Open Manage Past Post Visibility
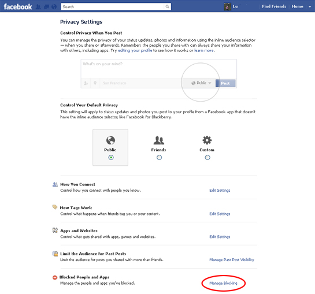The width and height of the screenshot is (315, 294). pos(232,260)
